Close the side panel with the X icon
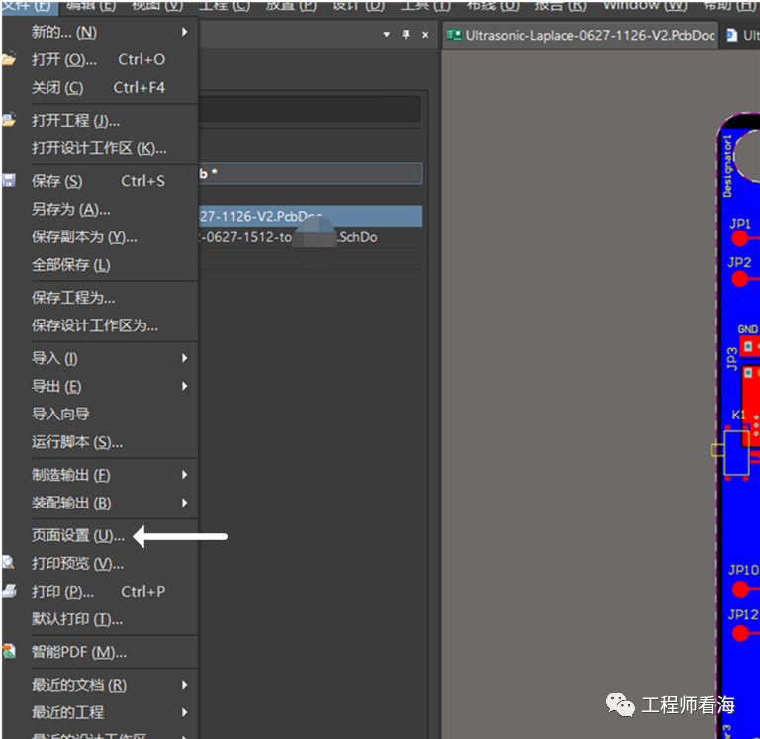Image resolution: width=760 pixels, height=739 pixels. point(426,35)
